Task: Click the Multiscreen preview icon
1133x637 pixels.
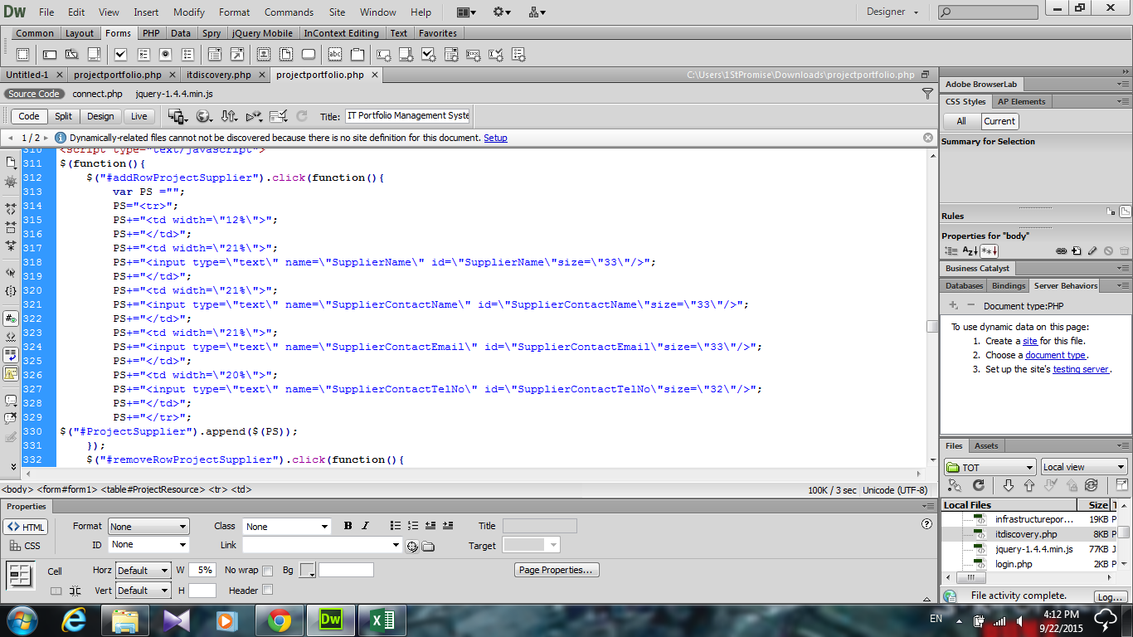Action: (x=177, y=116)
